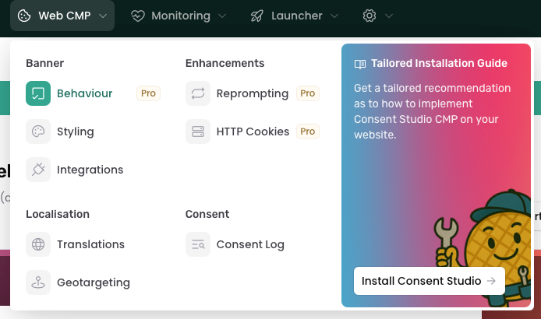
Task: Click the Monitoring nav label
Action: point(181,16)
